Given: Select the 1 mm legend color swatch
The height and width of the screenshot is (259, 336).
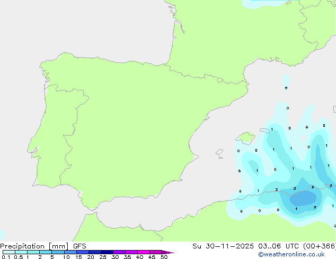Looking at the screenshot, I should pyautogui.click(x=33, y=252).
